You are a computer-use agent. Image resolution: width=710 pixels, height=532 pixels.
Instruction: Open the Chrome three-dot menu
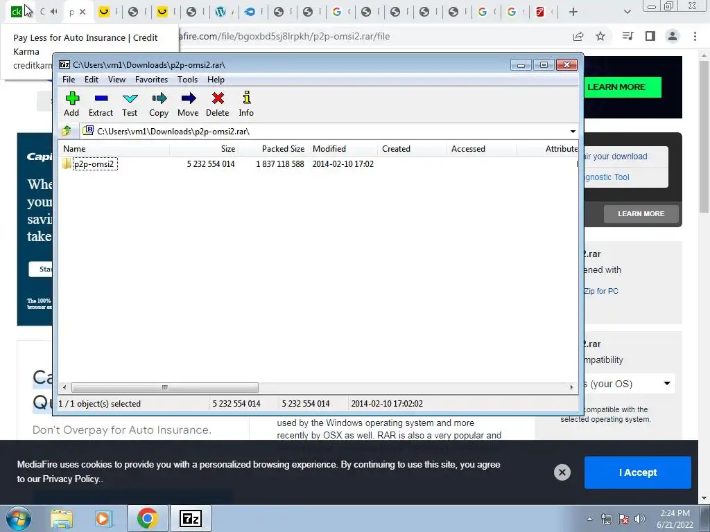pyautogui.click(x=695, y=36)
